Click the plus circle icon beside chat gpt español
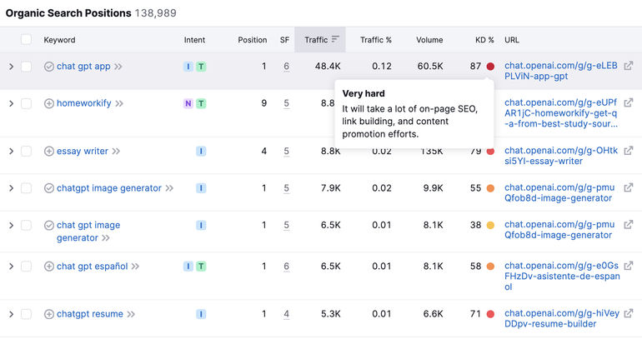This screenshot has width=642, height=339. (x=48, y=267)
